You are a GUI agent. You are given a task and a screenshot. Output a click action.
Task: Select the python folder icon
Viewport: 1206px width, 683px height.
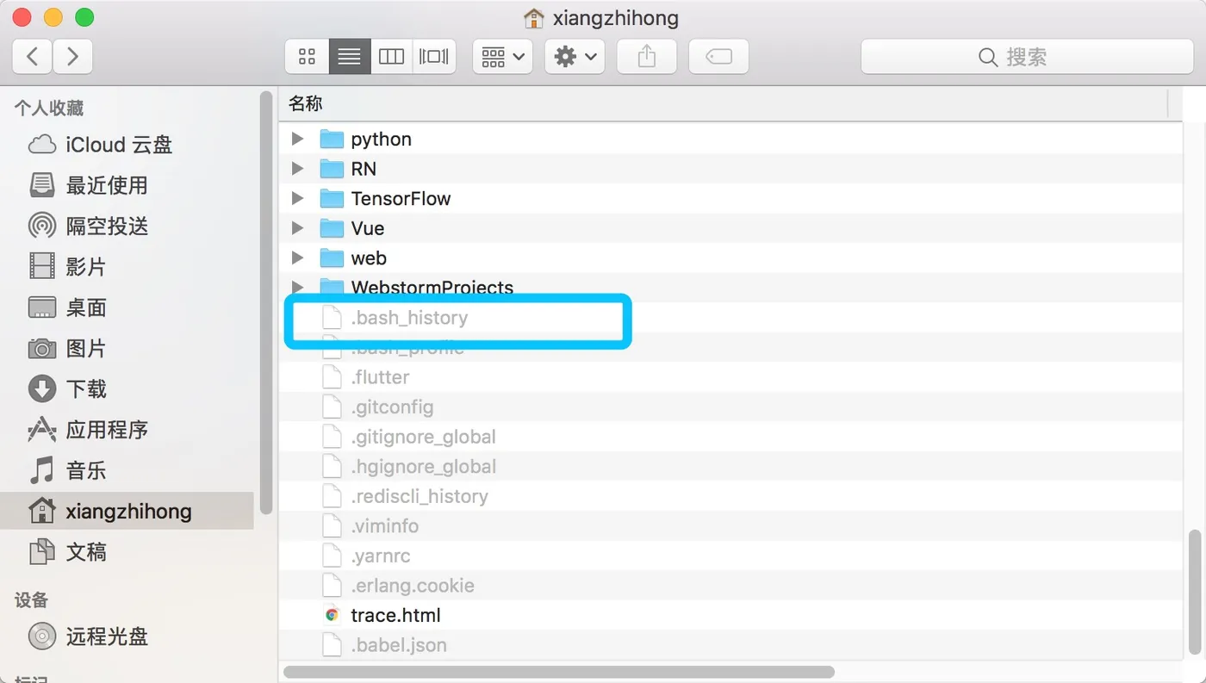click(x=332, y=139)
